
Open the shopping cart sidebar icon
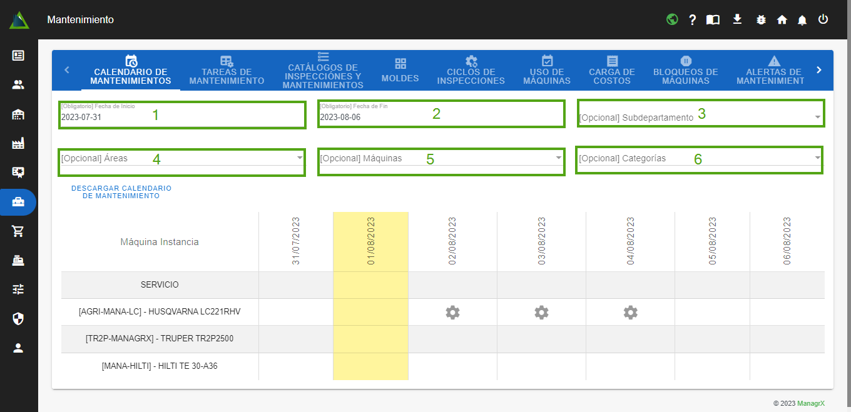(x=18, y=231)
